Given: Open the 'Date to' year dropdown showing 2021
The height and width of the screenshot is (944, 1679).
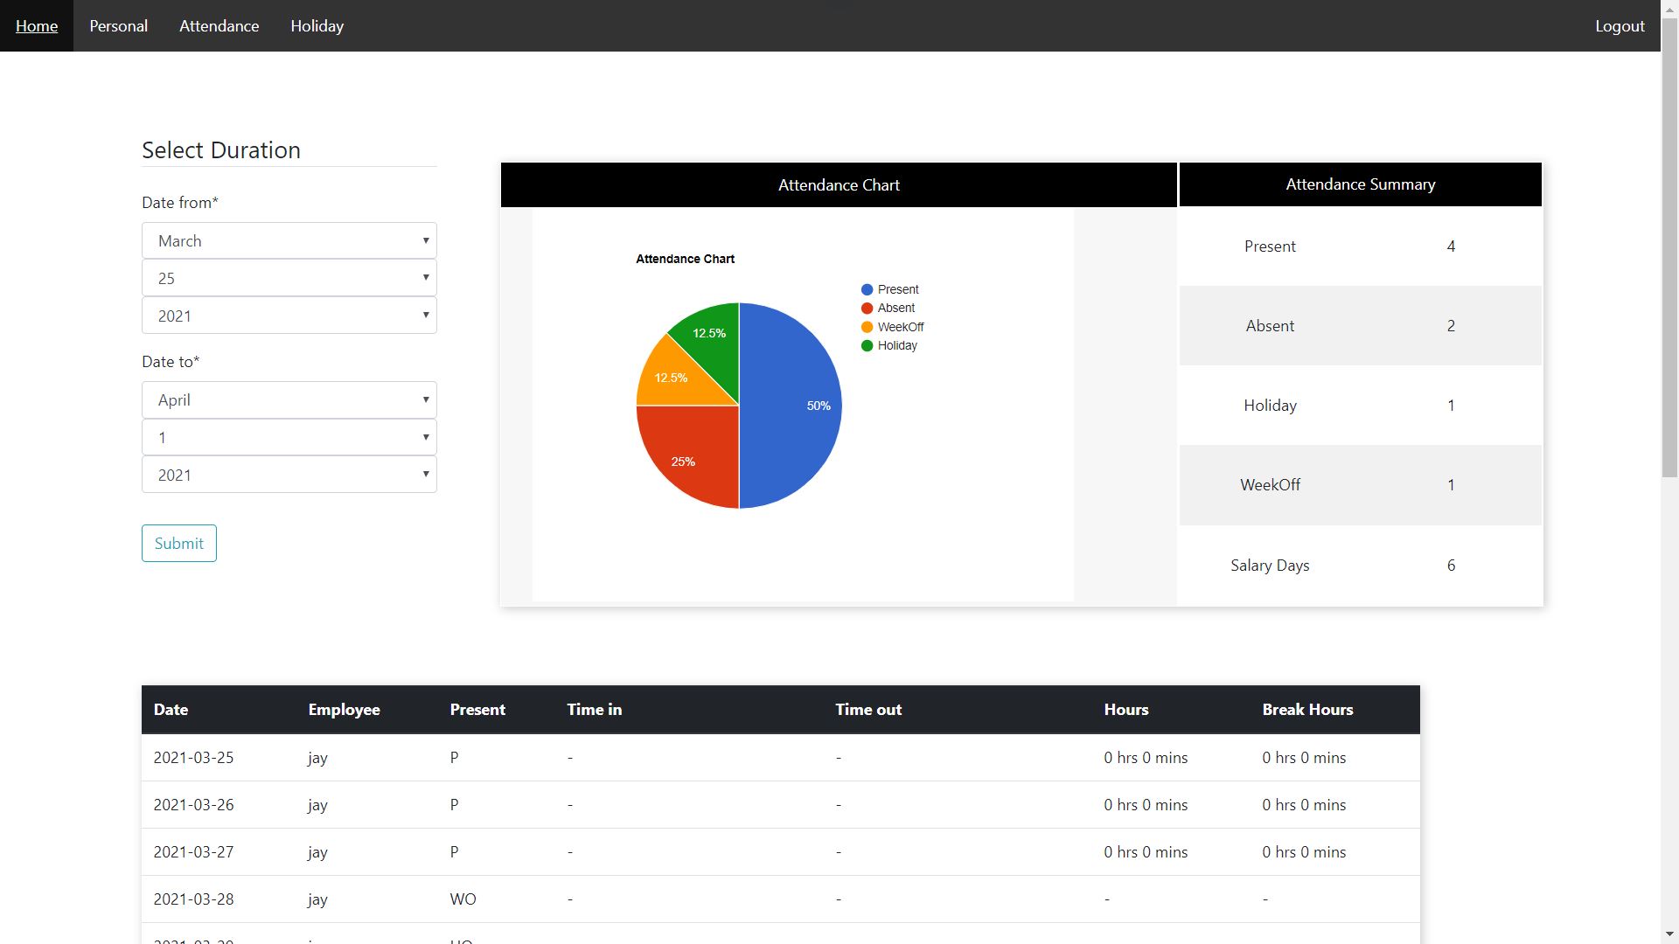Looking at the screenshot, I should pyautogui.click(x=289, y=475).
